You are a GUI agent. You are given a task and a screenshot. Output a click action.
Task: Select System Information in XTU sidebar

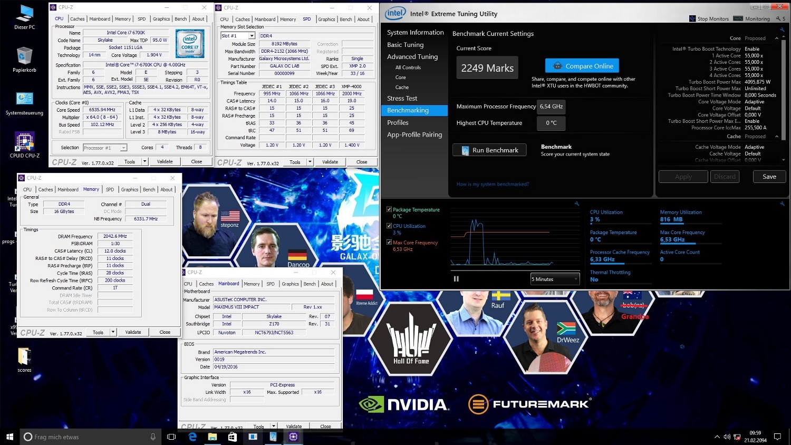pos(416,33)
